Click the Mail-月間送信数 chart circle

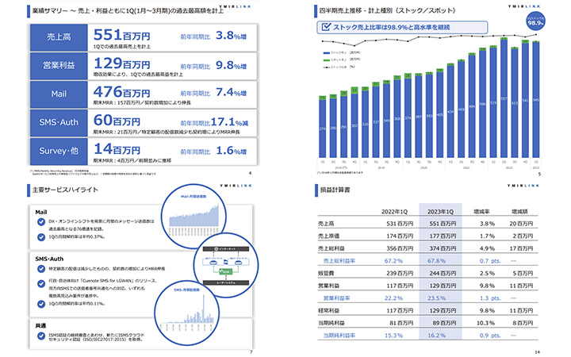(x=194, y=216)
